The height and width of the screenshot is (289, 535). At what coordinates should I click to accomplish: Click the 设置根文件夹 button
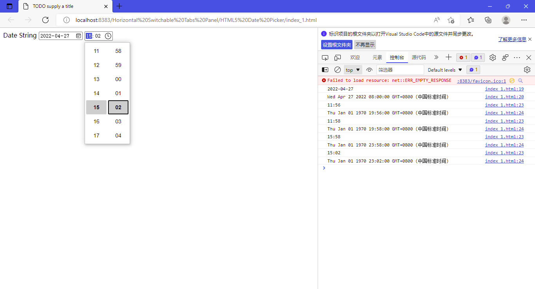click(336, 45)
